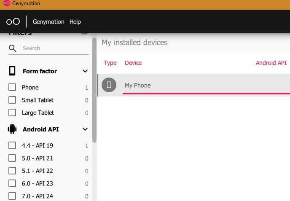Click the Genymotion logo icon in header
Screen dimensions: 290x201
tap(13, 22)
